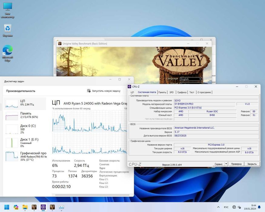Viewport: 265px width, 212px height.
Task: Click the Valley Benchmark title bar icon
Action: [60, 43]
